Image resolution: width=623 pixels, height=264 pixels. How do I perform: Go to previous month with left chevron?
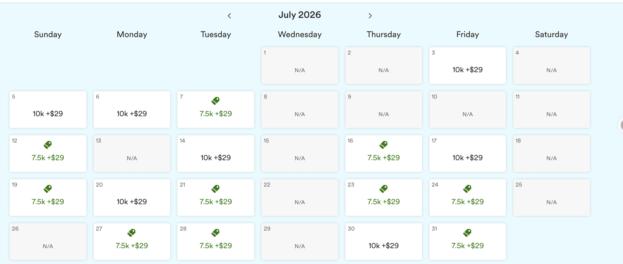pos(229,16)
